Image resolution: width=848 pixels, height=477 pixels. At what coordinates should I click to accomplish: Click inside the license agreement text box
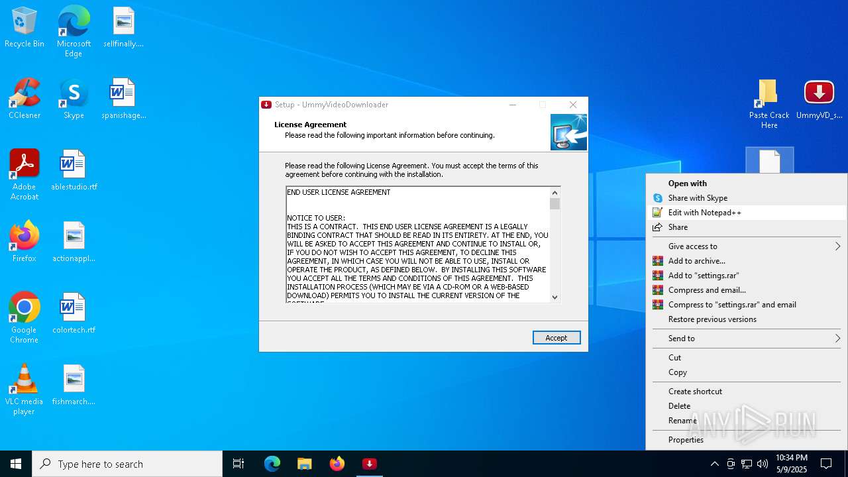(x=417, y=244)
